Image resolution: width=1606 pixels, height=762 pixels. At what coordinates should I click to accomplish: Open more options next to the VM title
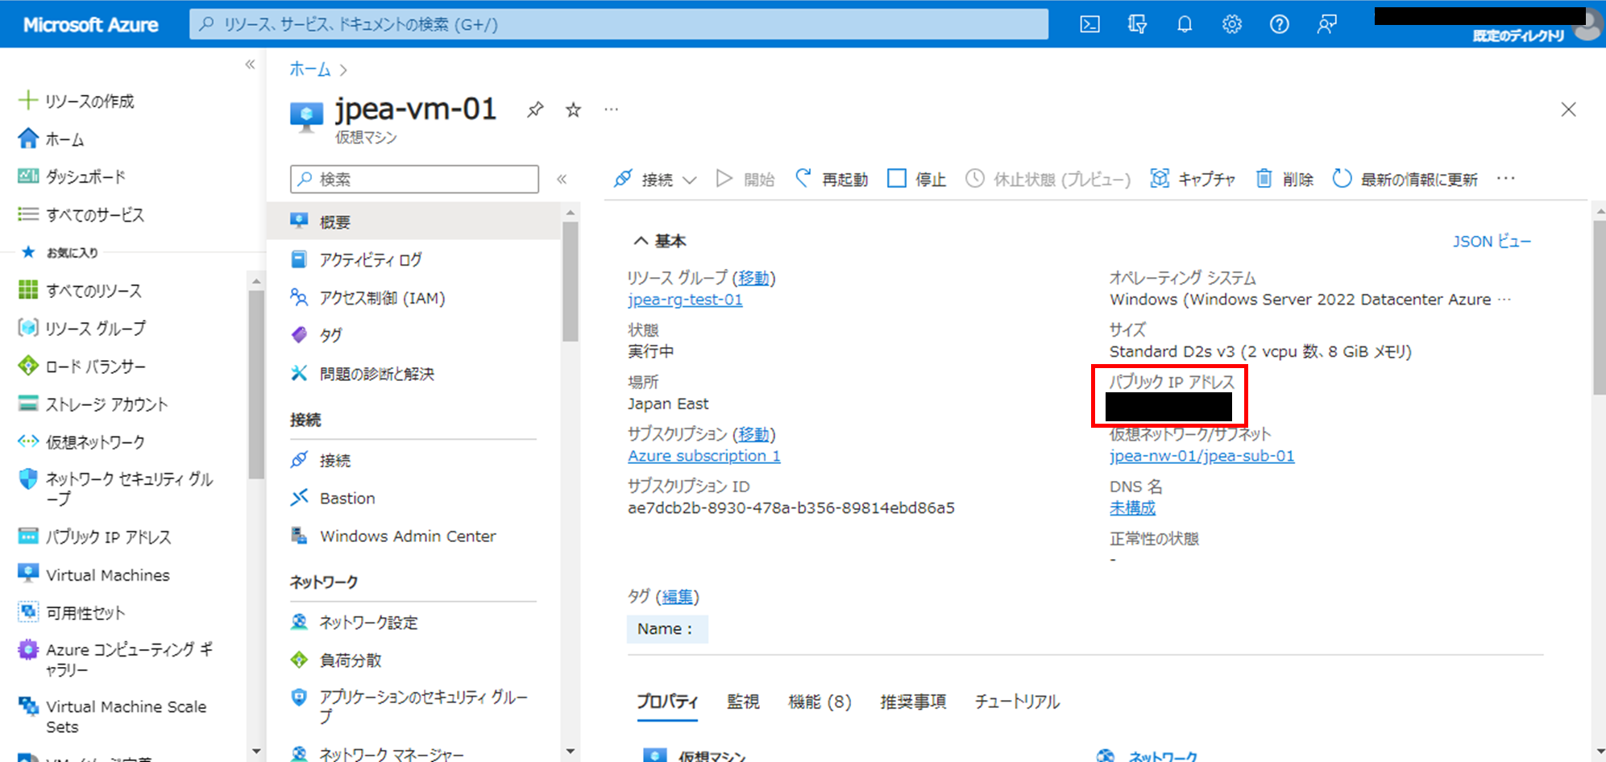coord(612,110)
